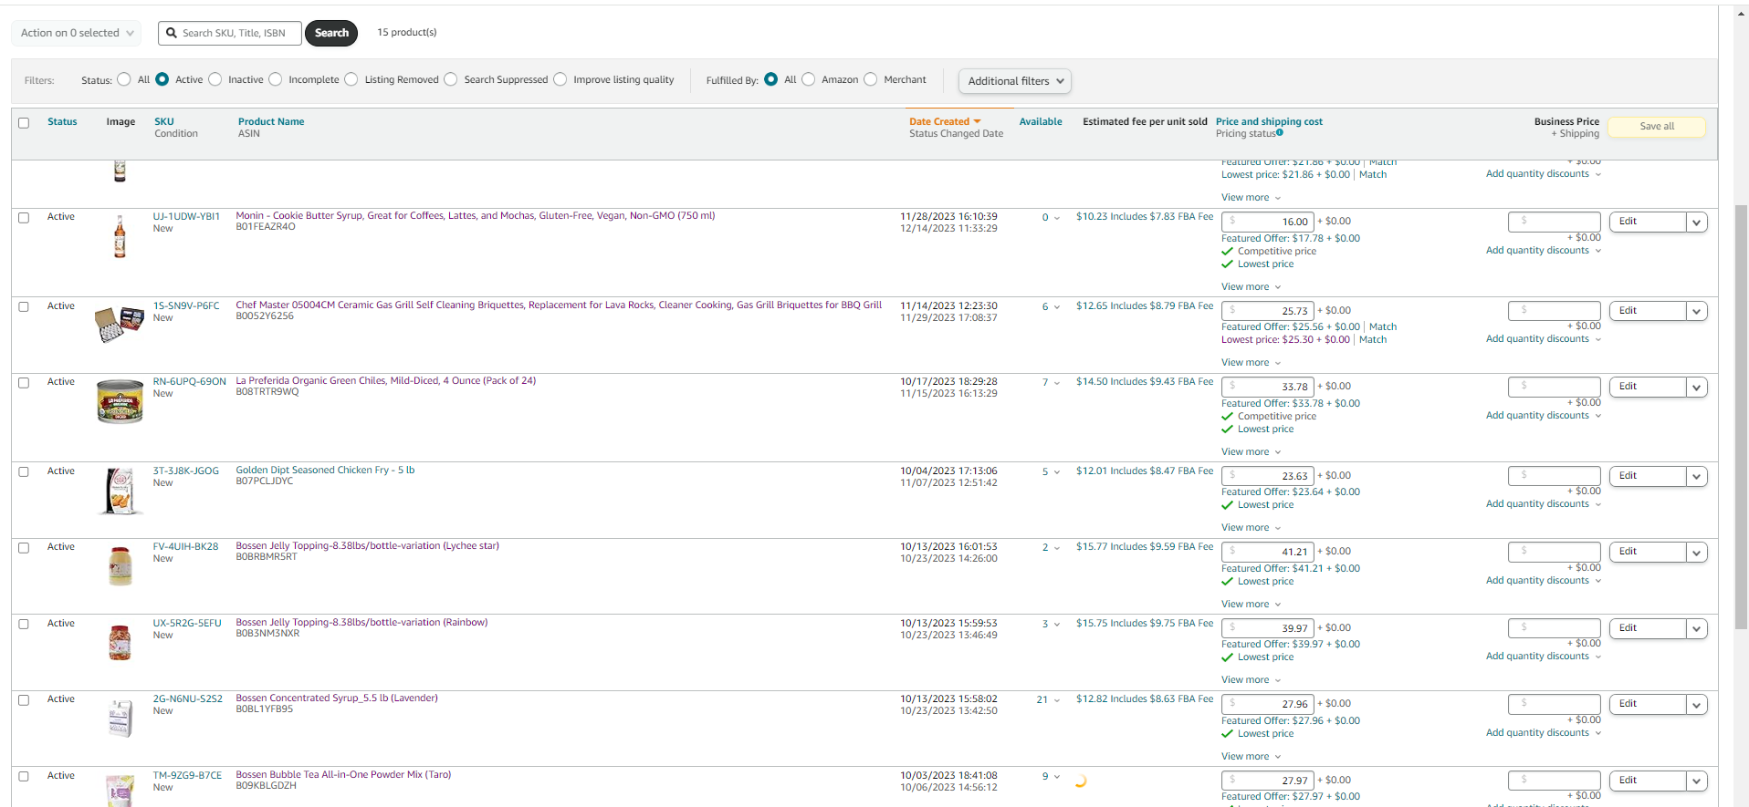1749x807 pixels.
Task: Click the search magnifier icon in SKU field
Action: 171,33
